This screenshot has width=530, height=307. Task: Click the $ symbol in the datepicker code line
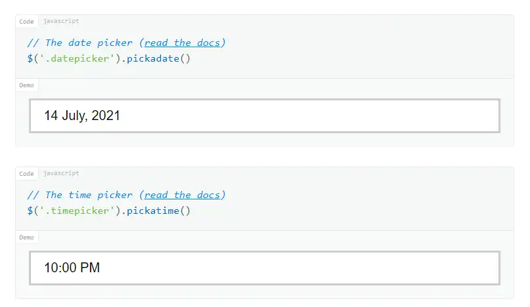[30, 58]
